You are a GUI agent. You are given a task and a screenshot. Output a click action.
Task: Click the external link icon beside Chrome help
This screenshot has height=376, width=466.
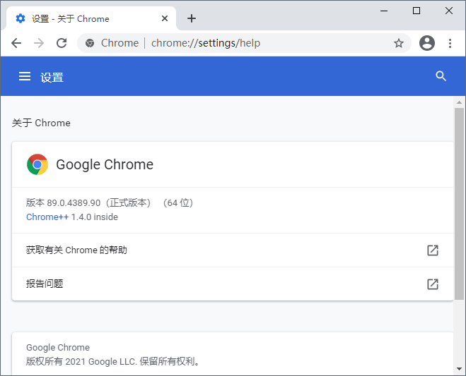coord(433,250)
